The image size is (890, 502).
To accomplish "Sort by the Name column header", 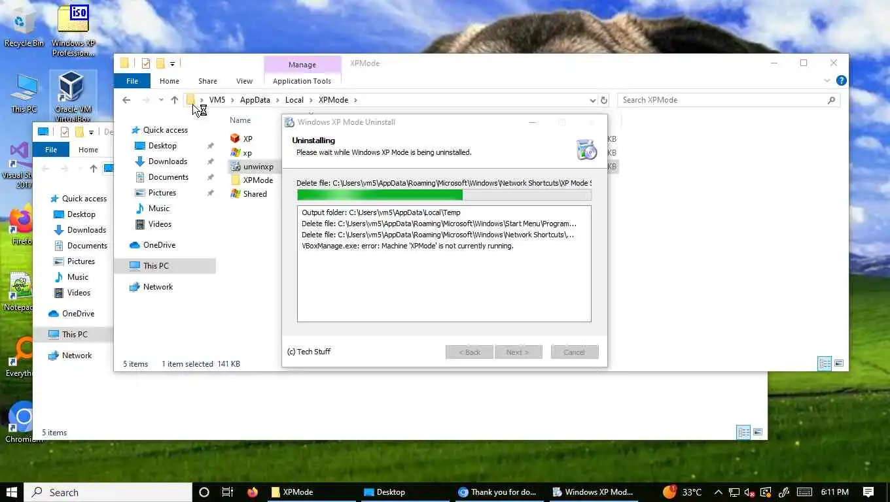I will tap(240, 120).
